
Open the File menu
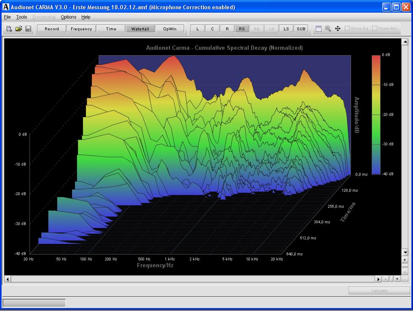tap(7, 17)
